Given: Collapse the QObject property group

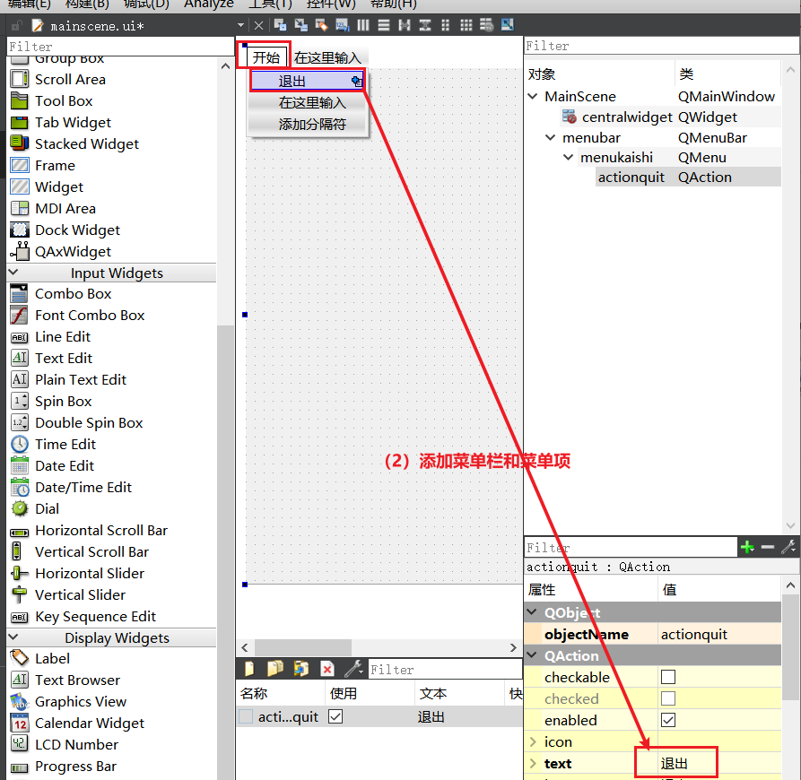Looking at the screenshot, I should (532, 612).
